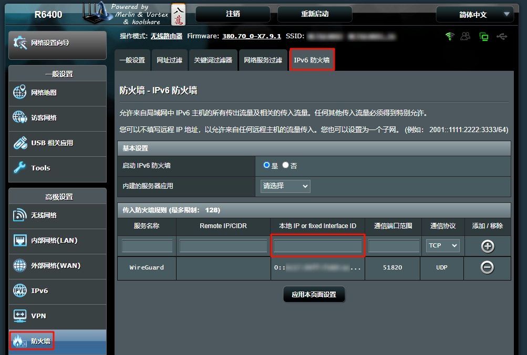Image resolution: width=527 pixels, height=355 pixels.
Task: Switch to the 网络服务过滤 tab
Action: pos(263,59)
